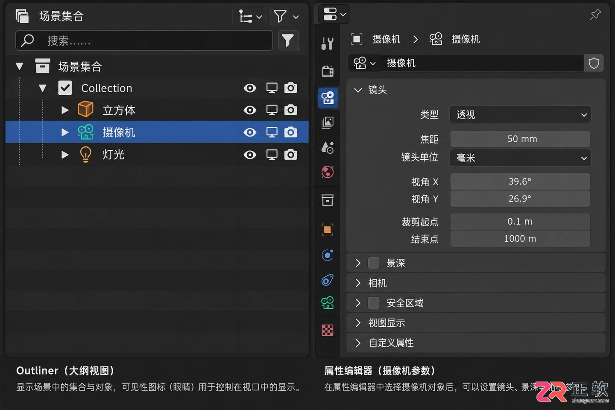Open the Object properties tab icon

(328, 230)
